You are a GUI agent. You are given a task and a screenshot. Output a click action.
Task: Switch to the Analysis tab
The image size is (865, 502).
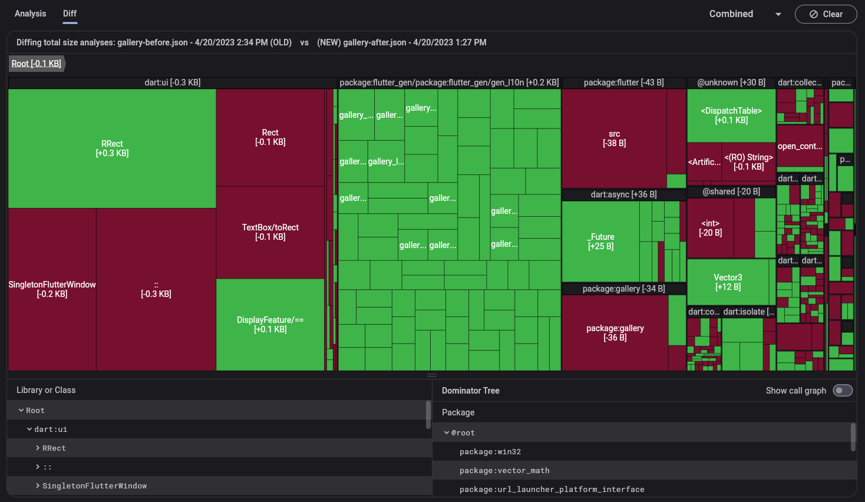tap(30, 14)
